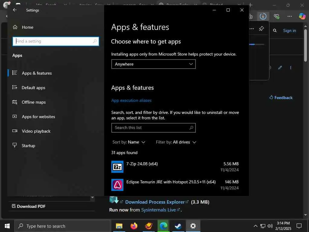Change Filter by All drives dropdown

[176, 142]
